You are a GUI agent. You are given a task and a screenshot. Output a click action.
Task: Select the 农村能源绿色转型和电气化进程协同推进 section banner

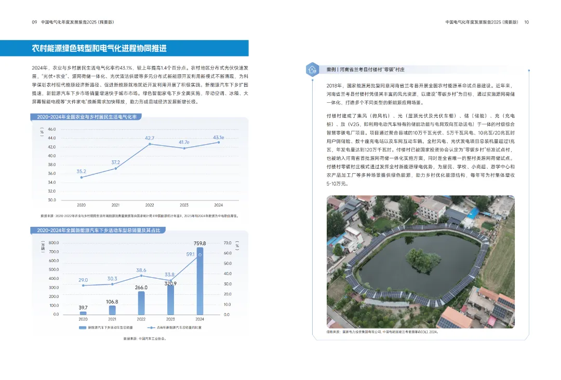coord(124,48)
